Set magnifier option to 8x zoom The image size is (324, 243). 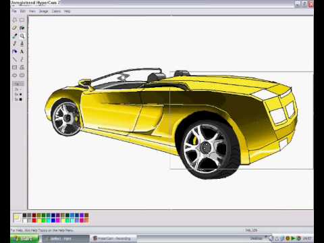pyautogui.click(x=18, y=99)
